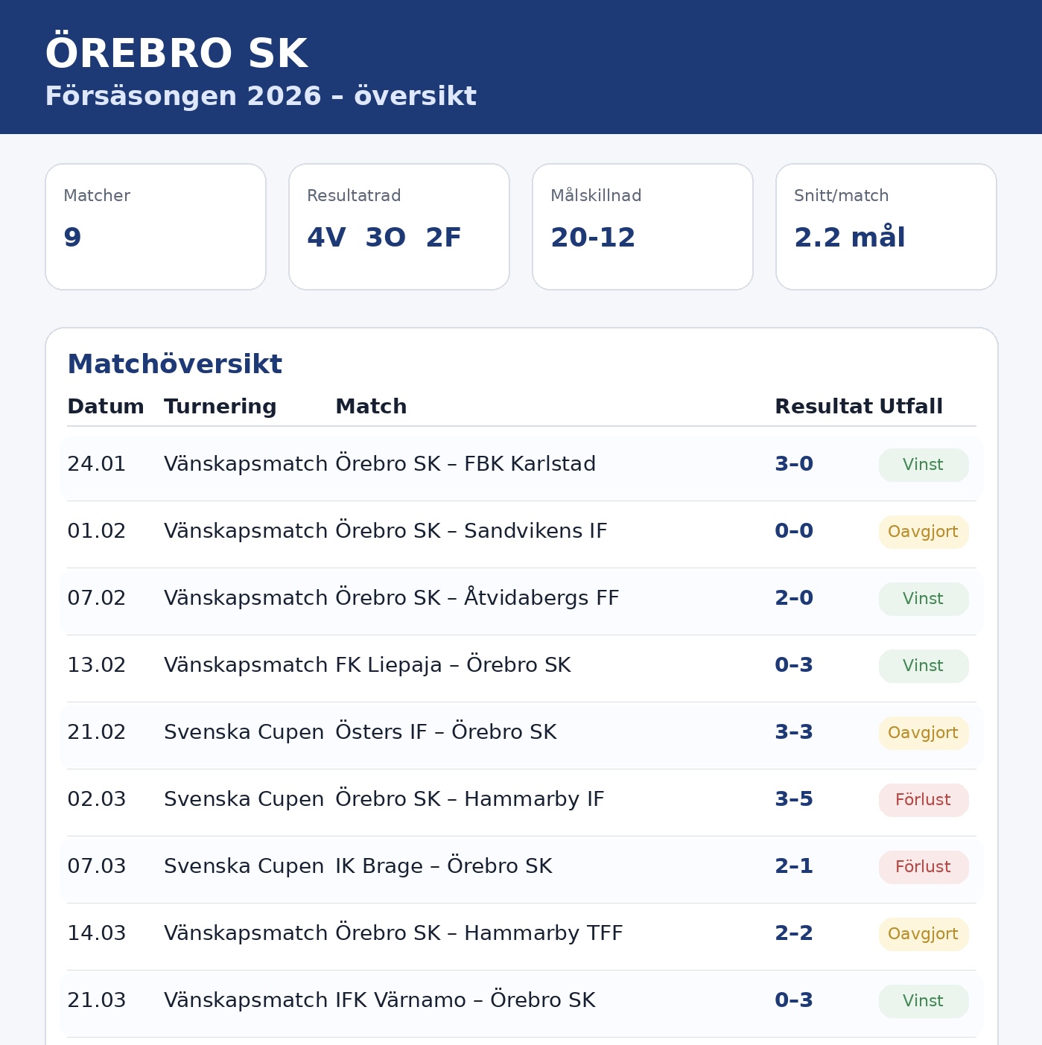
Task: Click the Matchöversikt section heading
Action: [174, 364]
